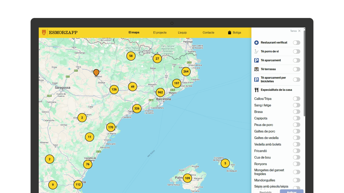344x193 pixels.
Task: Click the Té terrassa table icon
Action: coord(256,69)
